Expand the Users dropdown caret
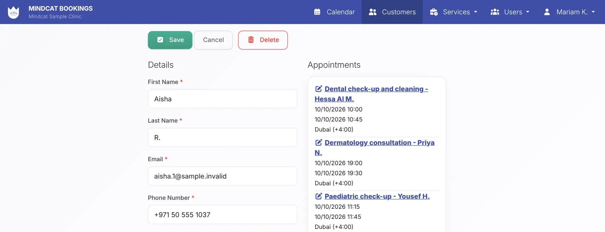 pos(528,12)
